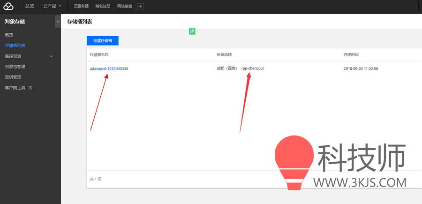Open 资源包管理 in the sidebar
422x204 pixels.
[15, 67]
